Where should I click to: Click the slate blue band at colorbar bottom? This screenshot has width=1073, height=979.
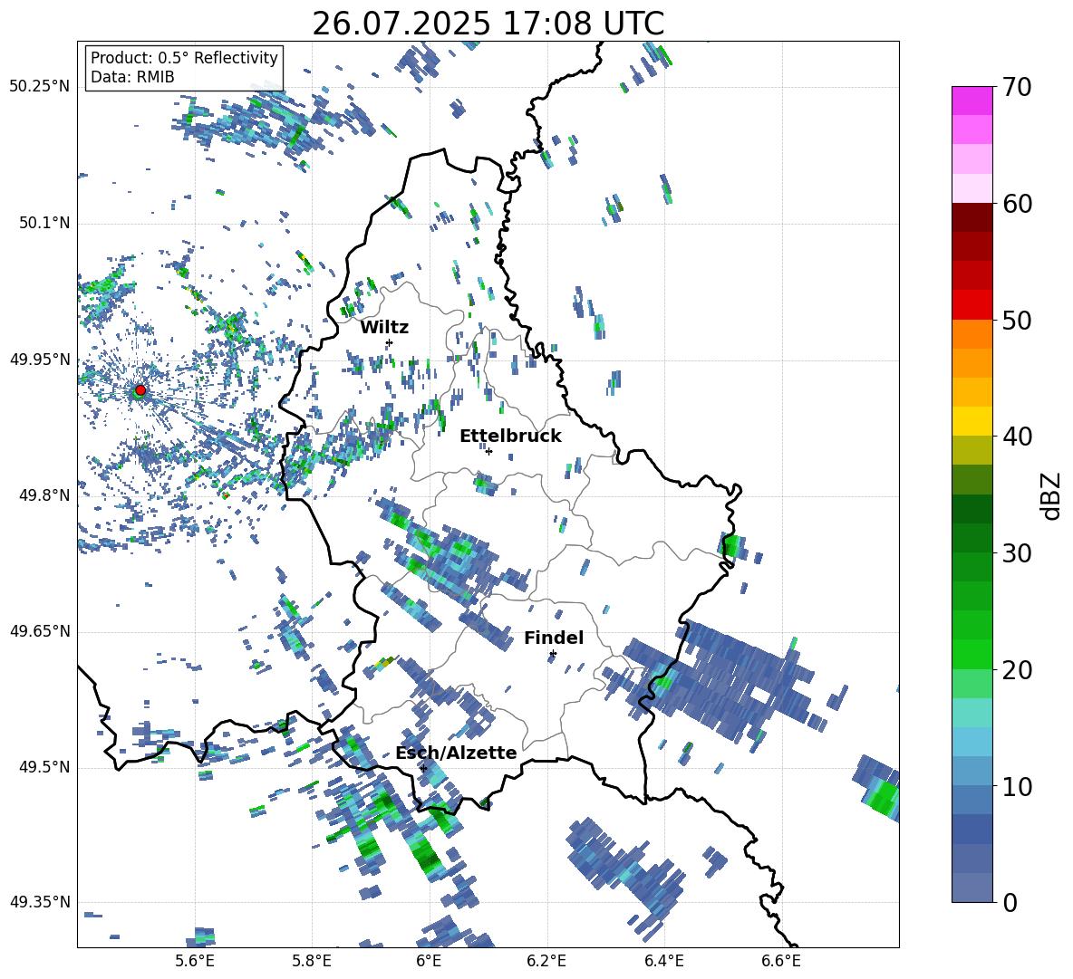click(972, 888)
